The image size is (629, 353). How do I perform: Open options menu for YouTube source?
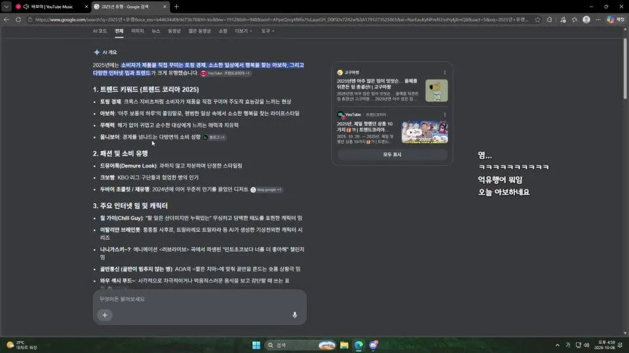(444, 114)
